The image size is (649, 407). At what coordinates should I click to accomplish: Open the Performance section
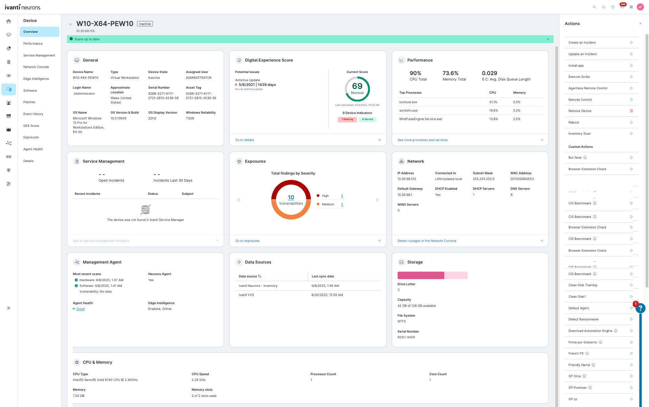[x=33, y=44]
